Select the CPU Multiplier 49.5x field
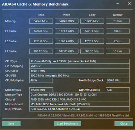 click(41, 80)
